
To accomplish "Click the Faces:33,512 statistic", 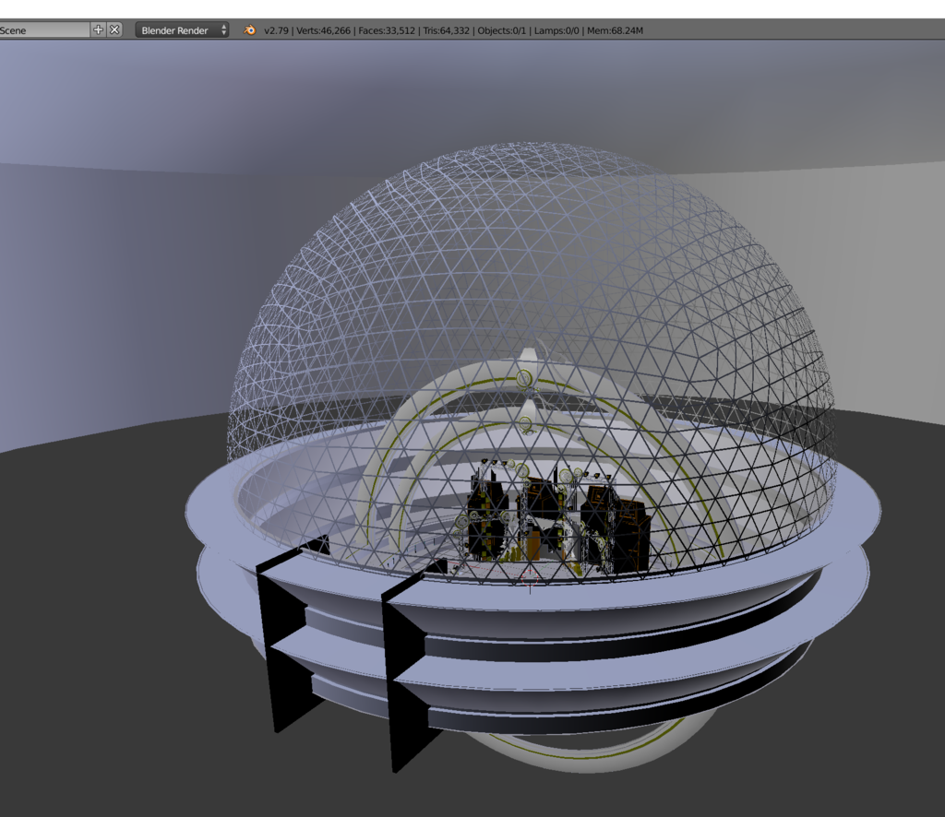I will click(387, 30).
